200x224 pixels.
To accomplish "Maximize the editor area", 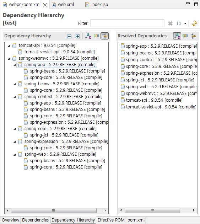I will pos(196,4).
